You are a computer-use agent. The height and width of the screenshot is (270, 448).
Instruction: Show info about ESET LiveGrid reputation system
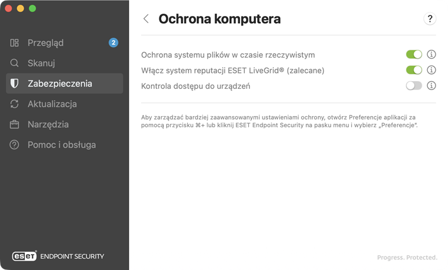(431, 70)
